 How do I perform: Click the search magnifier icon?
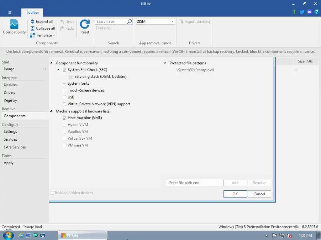pyautogui.click(x=129, y=22)
